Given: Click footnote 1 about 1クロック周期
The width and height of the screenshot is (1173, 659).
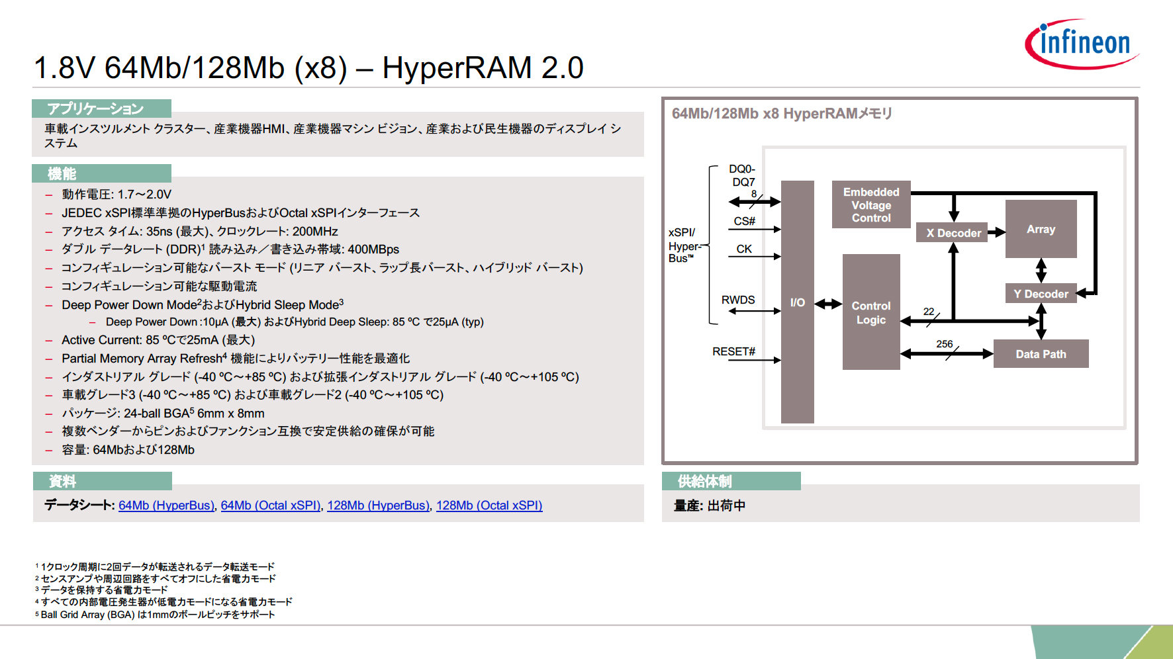Looking at the screenshot, I should pos(155,567).
